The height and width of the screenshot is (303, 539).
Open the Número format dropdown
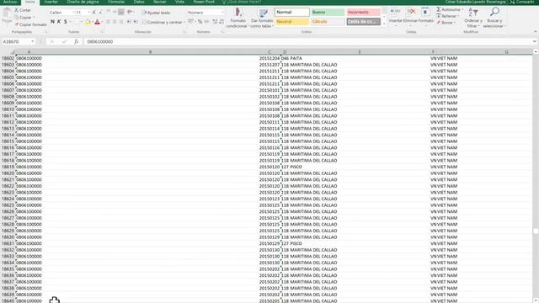click(x=222, y=13)
